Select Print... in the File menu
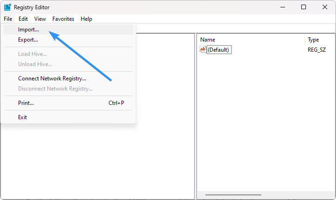Viewport: 336px width, 200px height. [x=68, y=103]
